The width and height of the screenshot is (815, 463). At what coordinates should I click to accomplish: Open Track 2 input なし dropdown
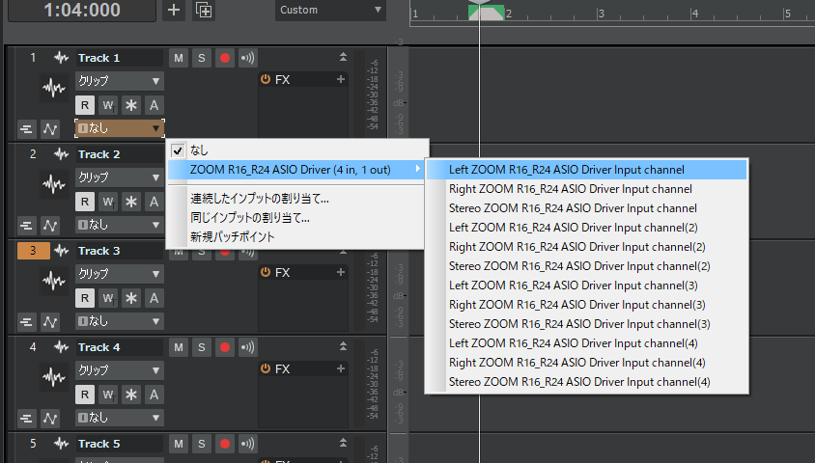pyautogui.click(x=120, y=225)
